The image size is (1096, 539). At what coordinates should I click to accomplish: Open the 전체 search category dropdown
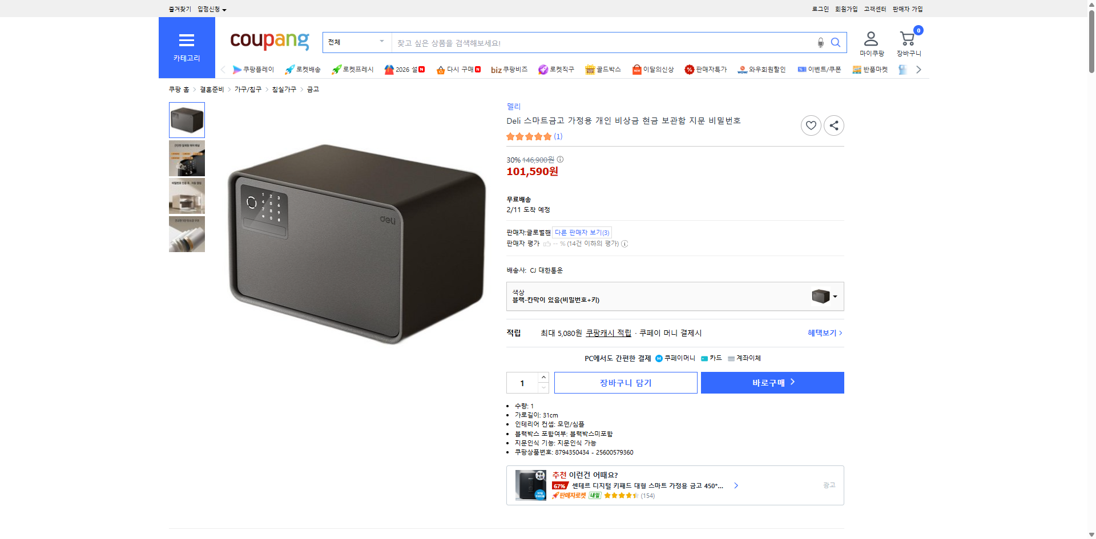click(357, 42)
